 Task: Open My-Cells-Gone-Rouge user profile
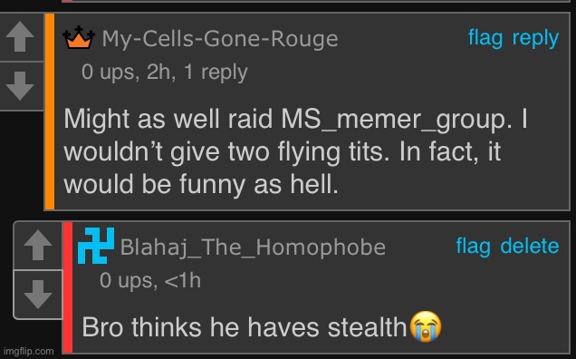coord(220,39)
